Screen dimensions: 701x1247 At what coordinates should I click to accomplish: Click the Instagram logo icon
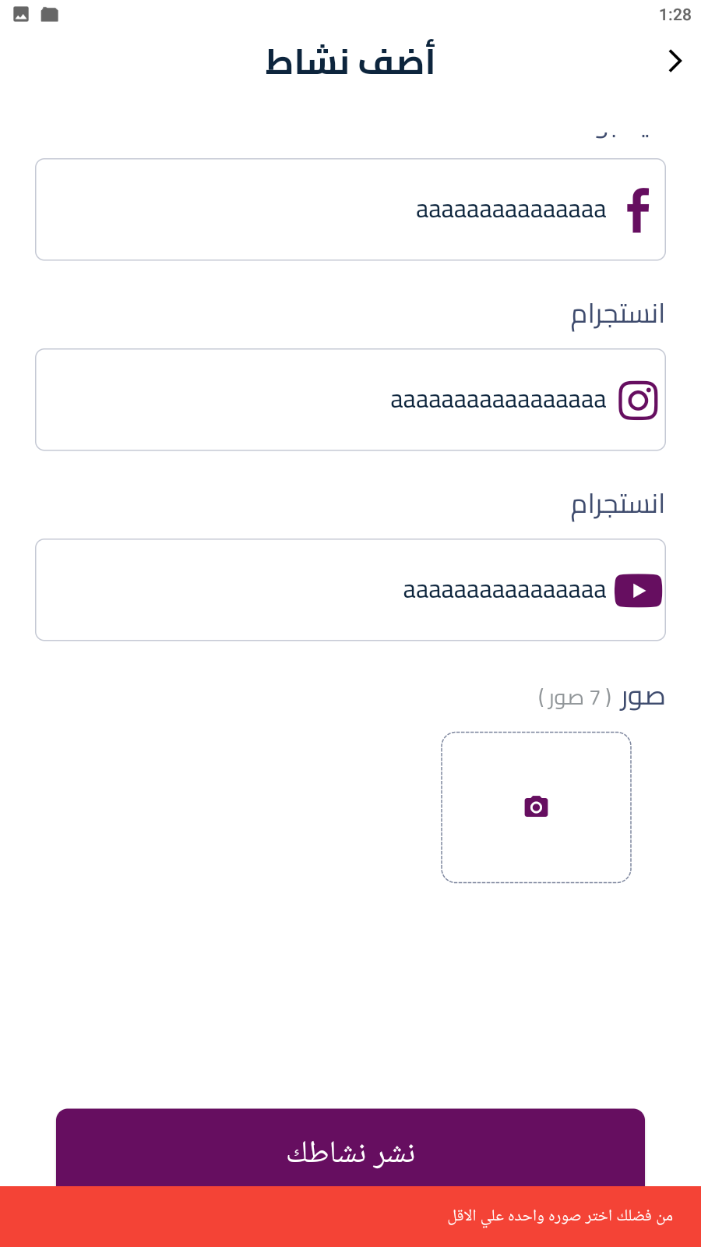638,401
